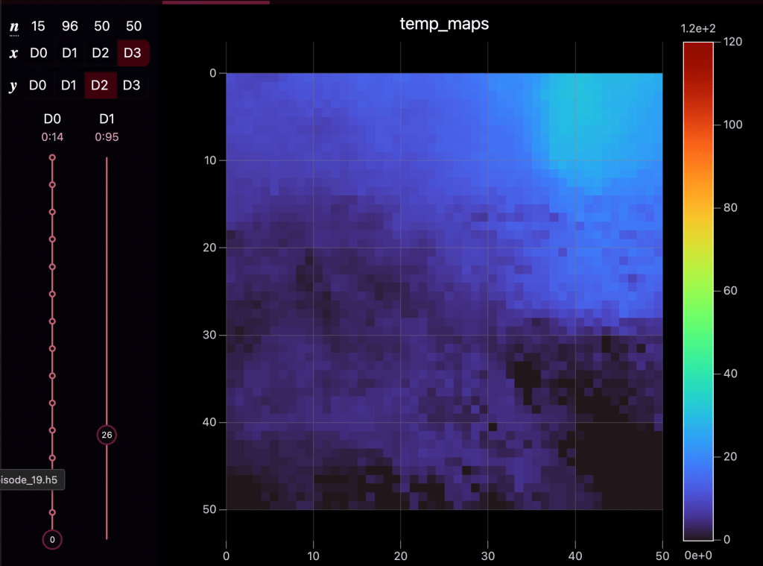Select D3 in the x axis row
Screen dimensions: 763x566
[x=132, y=54]
